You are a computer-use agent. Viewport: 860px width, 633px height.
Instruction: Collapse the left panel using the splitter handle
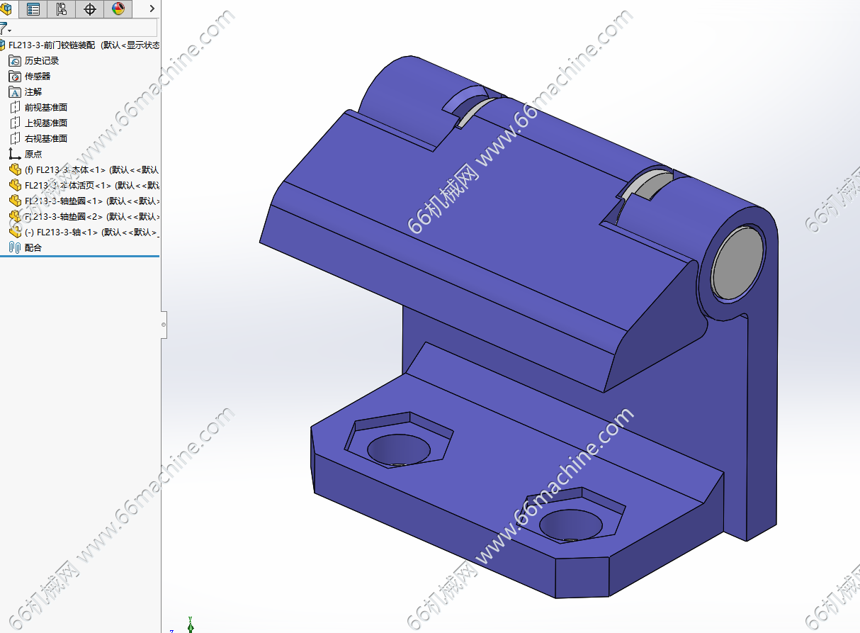164,325
